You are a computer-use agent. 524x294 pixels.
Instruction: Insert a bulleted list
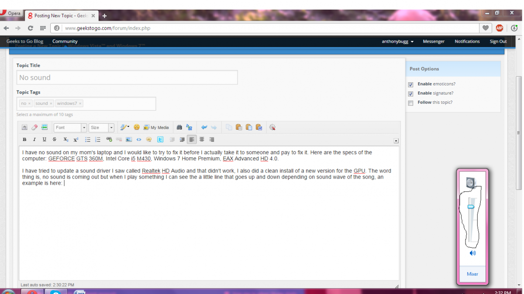tap(88, 140)
